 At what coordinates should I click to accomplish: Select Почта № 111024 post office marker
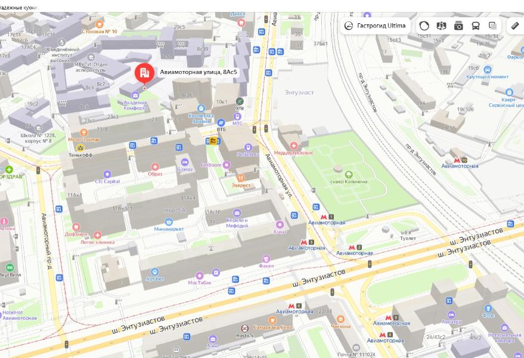356,347
